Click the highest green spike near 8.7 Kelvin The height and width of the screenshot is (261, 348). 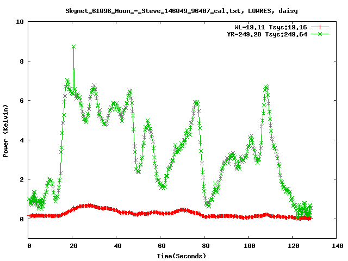click(73, 47)
